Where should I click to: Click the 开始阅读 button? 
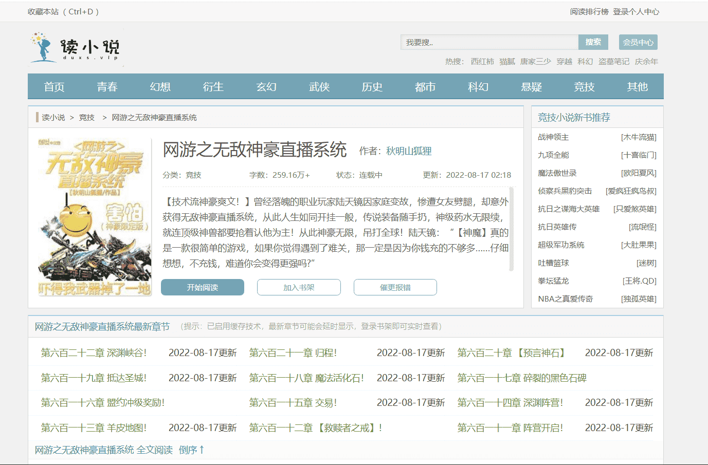[203, 287]
